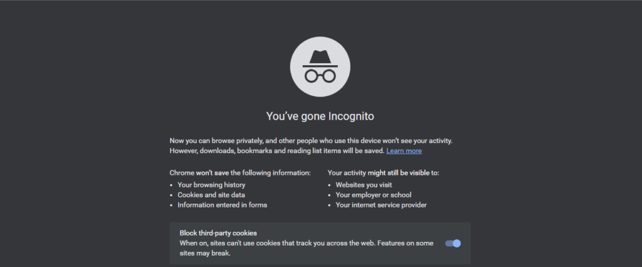This screenshot has width=642, height=267.
Task: Click the "When on, sites can't use cookies" line
Action: pos(306,243)
